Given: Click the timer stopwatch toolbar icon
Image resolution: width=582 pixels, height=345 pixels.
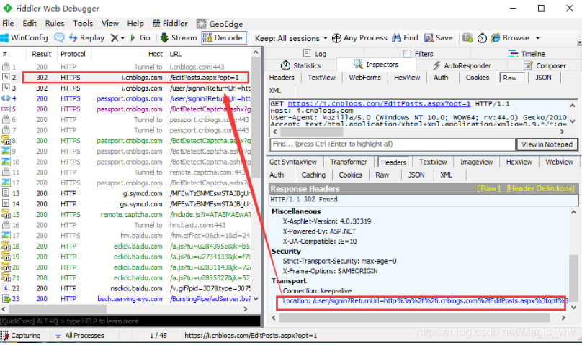Looking at the screenshot, I should pyautogui.click(x=482, y=38).
